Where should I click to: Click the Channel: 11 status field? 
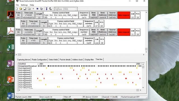coord(111,97)
